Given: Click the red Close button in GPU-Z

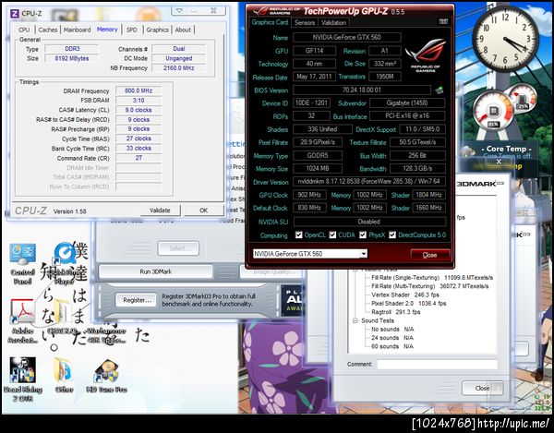Looking at the screenshot, I should (x=430, y=255).
